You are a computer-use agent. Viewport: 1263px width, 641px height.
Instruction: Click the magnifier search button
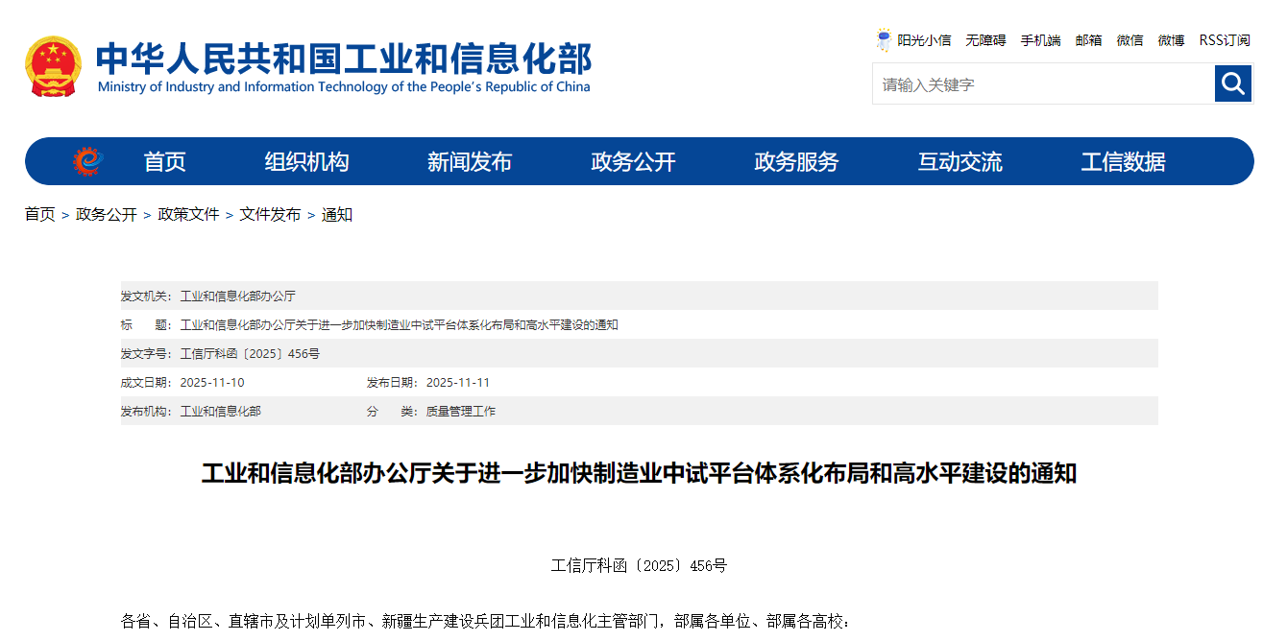(1232, 84)
